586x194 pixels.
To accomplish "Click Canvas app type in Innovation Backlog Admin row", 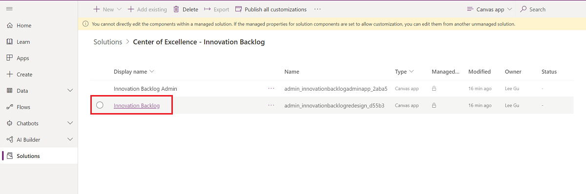I will pyautogui.click(x=407, y=89).
